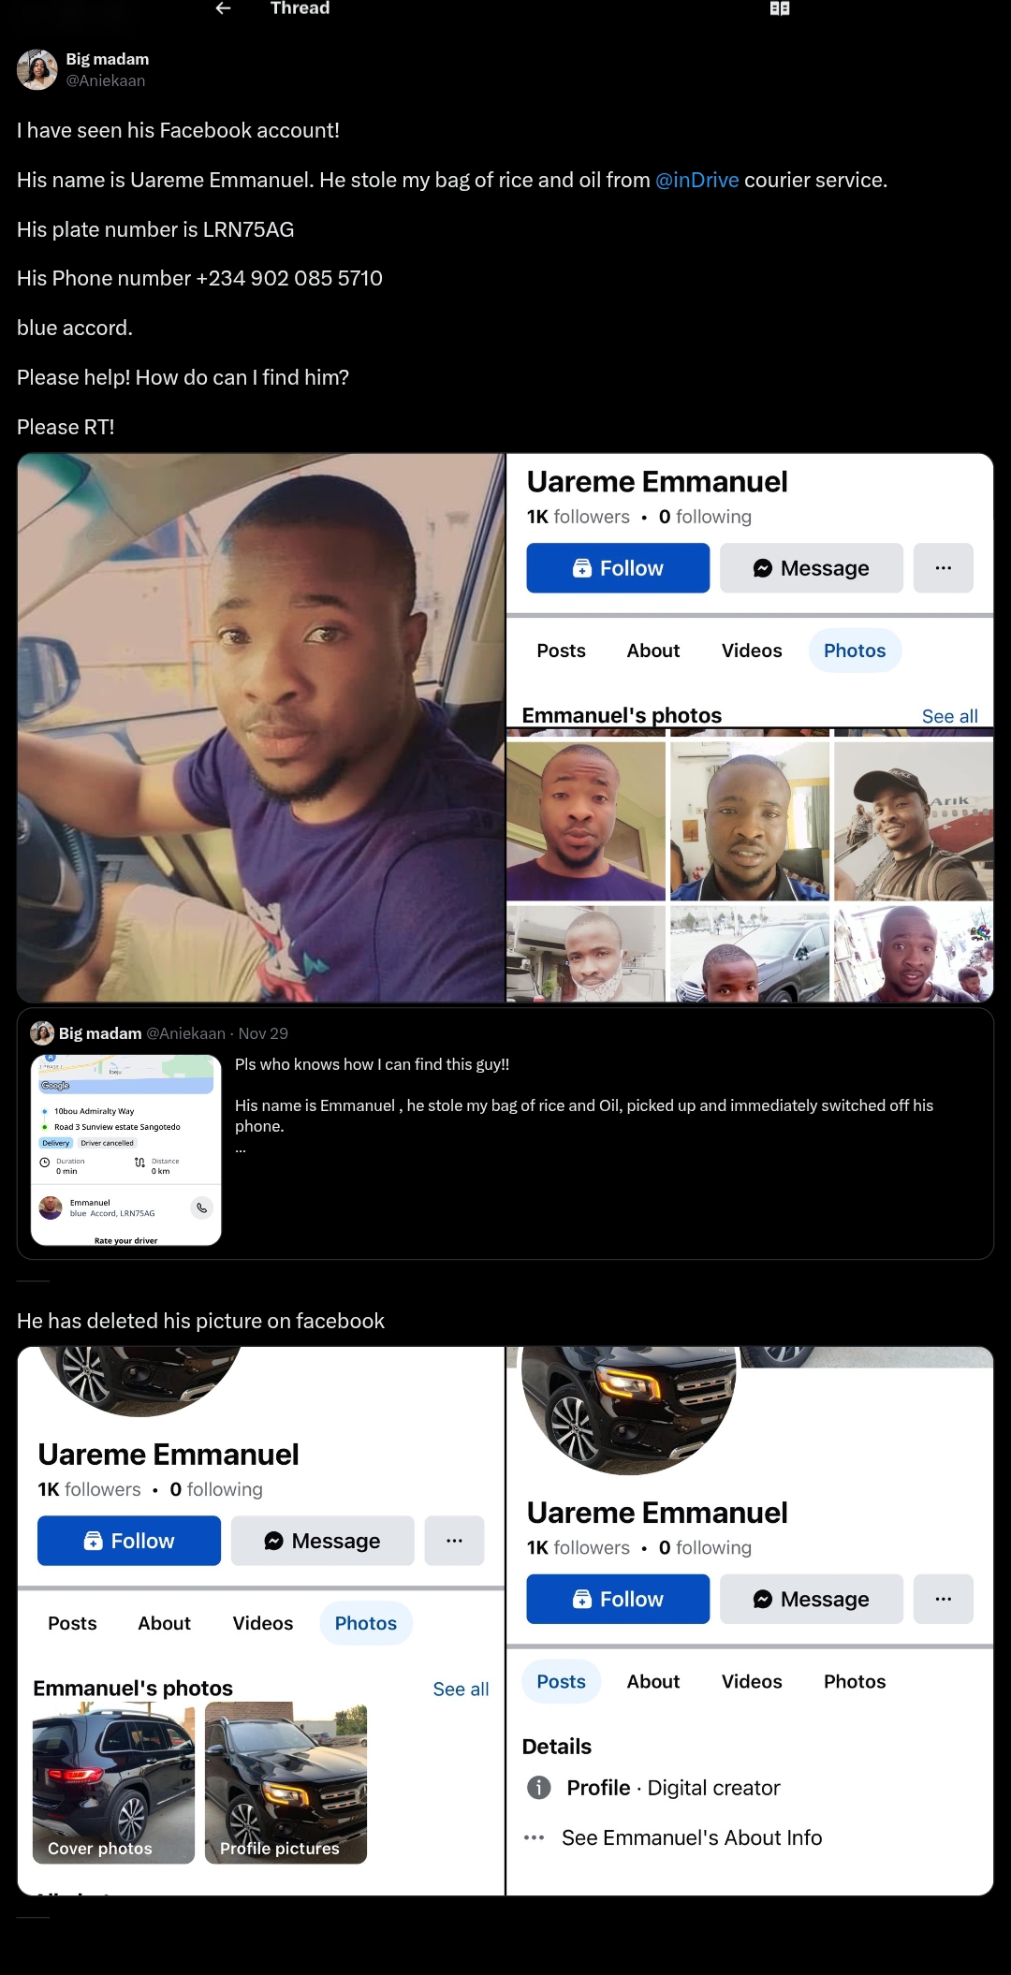Tap the call icon beside driver Emmanuel

coord(201,1207)
